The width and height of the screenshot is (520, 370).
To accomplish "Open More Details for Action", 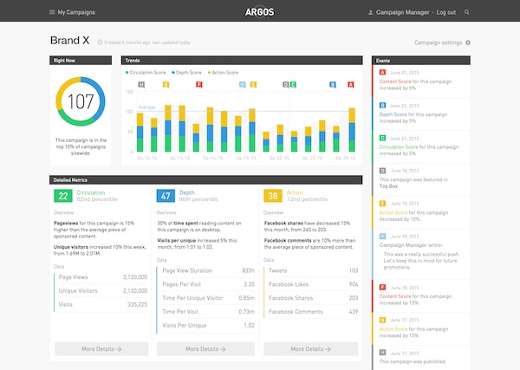I will click(x=310, y=348).
